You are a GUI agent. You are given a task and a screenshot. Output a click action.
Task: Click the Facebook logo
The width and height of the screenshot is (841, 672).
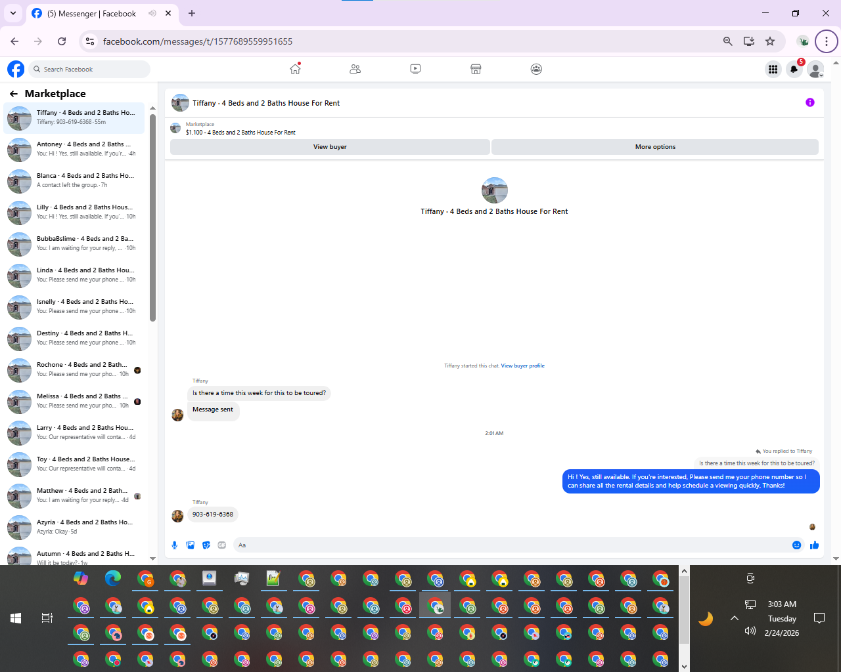click(16, 69)
